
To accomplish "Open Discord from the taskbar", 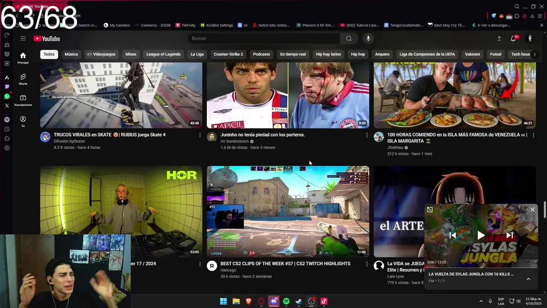I will tap(274, 301).
